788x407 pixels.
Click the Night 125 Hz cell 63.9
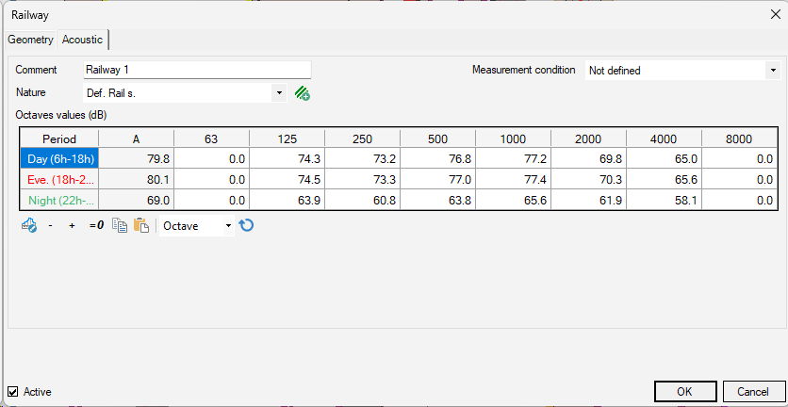(287, 201)
